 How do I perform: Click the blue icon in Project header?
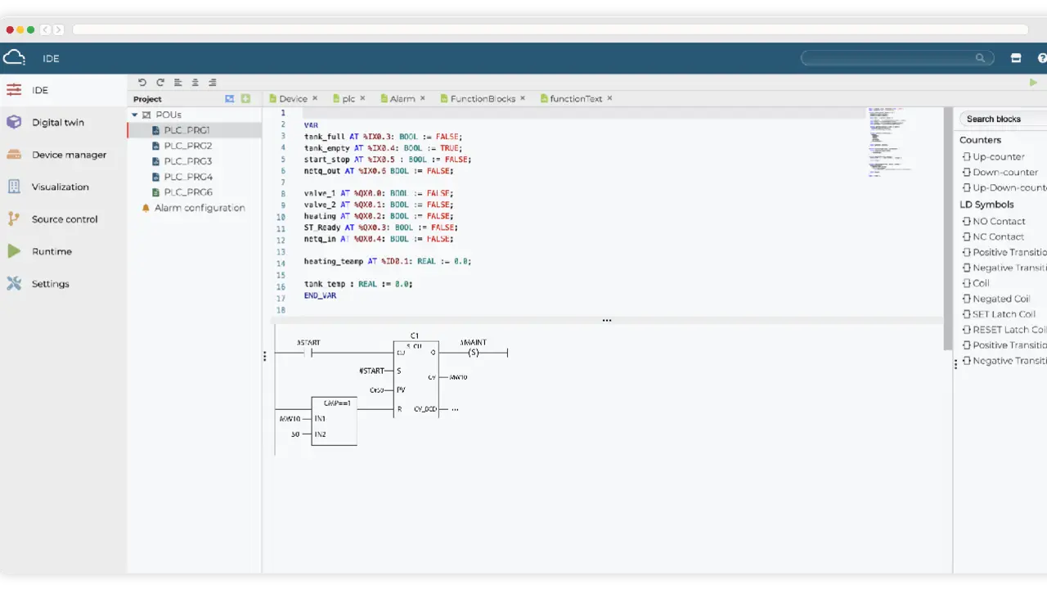230,99
